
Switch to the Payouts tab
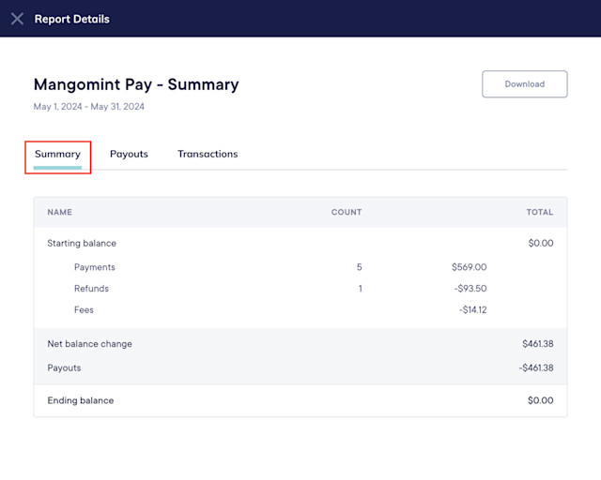tap(129, 154)
